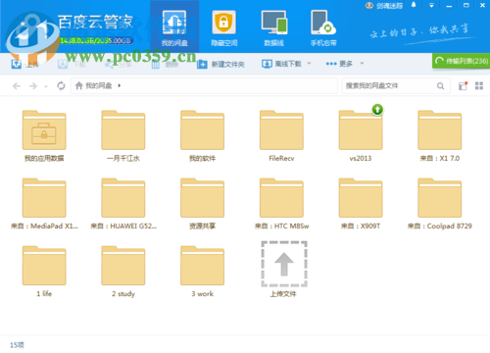490x353 pixels.
Task: Click the 15项 item count in status bar
Action: (17, 345)
